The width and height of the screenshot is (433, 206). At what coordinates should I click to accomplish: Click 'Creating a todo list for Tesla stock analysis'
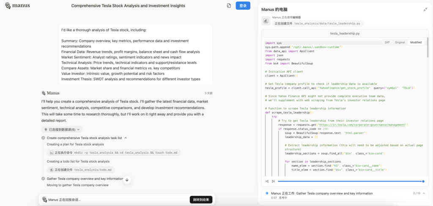tap(78, 161)
